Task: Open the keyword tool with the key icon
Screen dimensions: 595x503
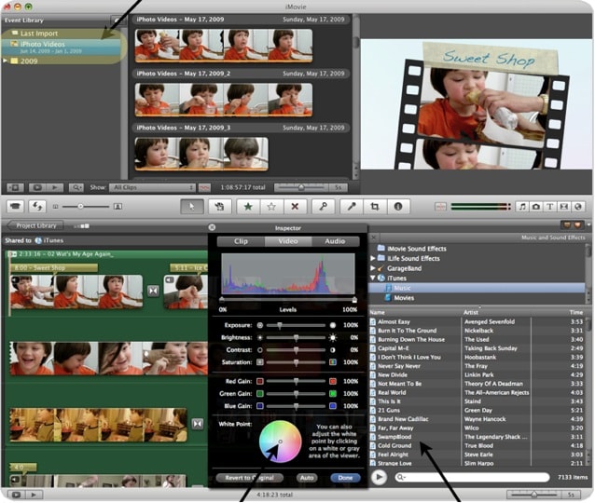Action: click(x=324, y=207)
